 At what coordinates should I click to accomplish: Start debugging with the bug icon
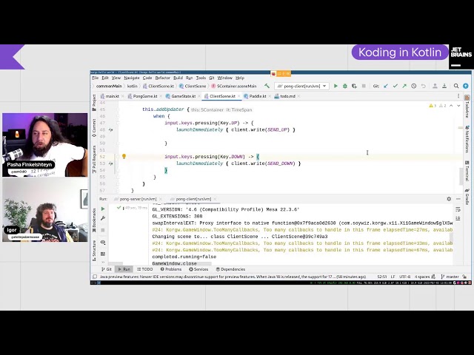[345, 86]
